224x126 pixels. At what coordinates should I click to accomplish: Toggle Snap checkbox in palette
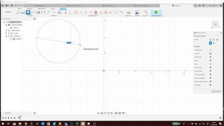click(x=210, y=61)
